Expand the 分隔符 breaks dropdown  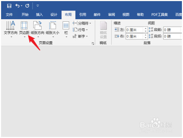pyautogui.click(x=82, y=23)
